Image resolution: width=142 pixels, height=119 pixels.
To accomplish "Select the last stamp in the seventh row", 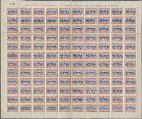I will (x=130, y=64).
